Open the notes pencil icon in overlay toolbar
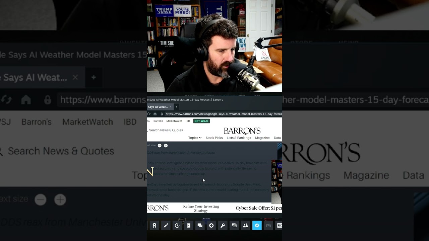This screenshot has height=241, width=429. pos(166,226)
